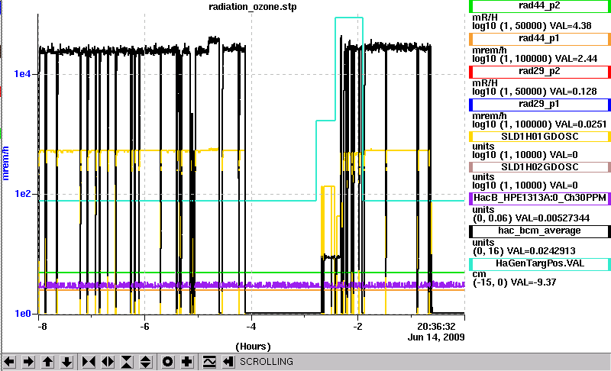Click the mrem/h y-axis label
The height and width of the screenshot is (371, 611).
pyautogui.click(x=5, y=163)
